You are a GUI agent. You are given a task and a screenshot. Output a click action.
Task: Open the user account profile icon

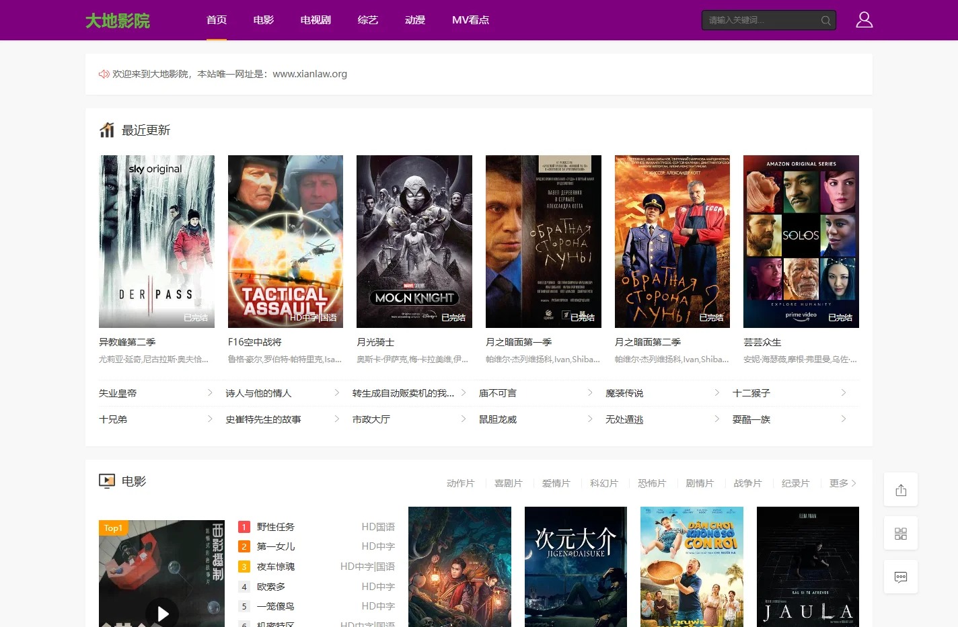click(864, 20)
